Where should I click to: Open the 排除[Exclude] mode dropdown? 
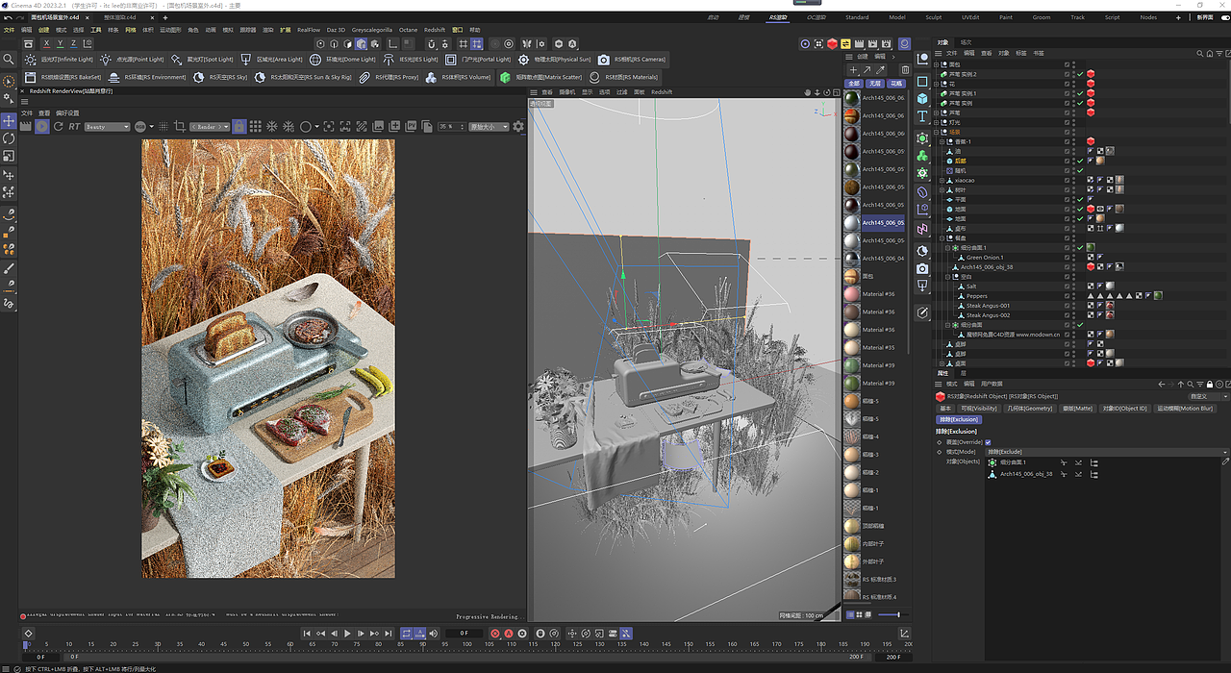(x=1106, y=452)
